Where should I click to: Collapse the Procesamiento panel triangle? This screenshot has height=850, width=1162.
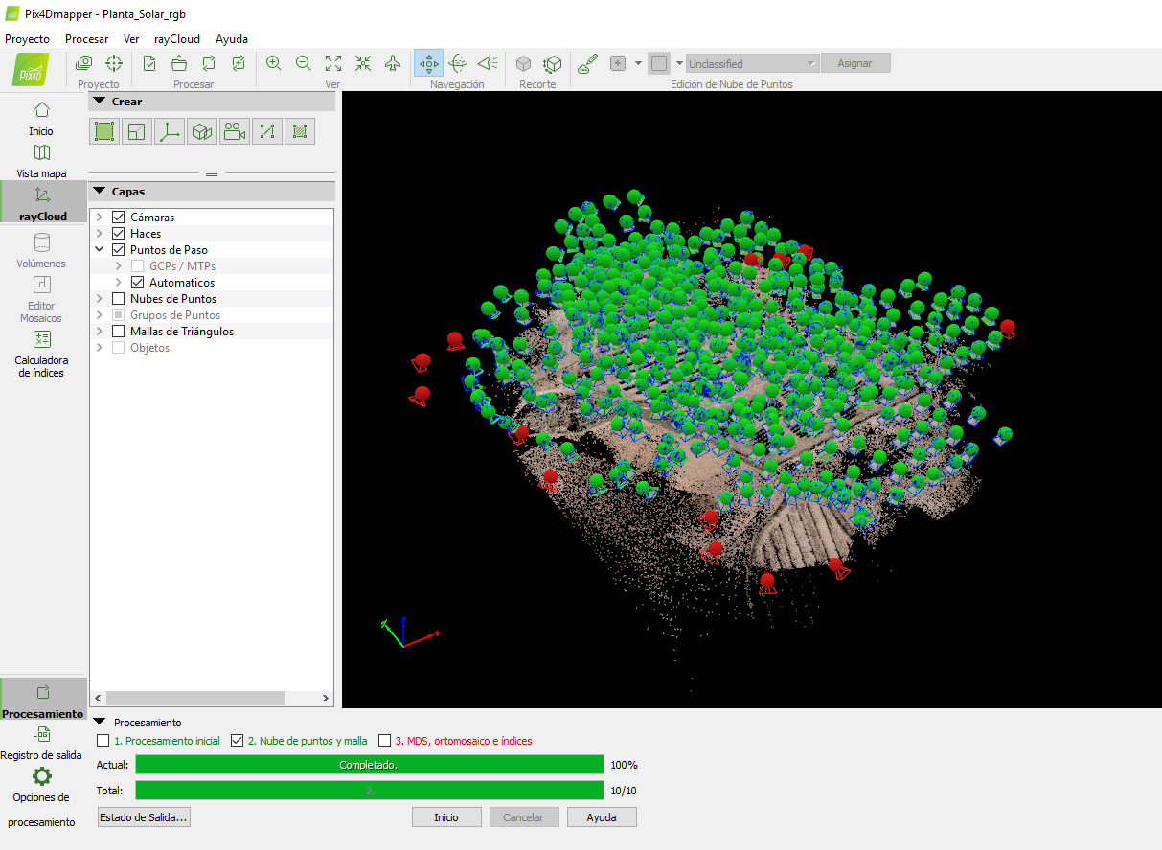coord(99,722)
